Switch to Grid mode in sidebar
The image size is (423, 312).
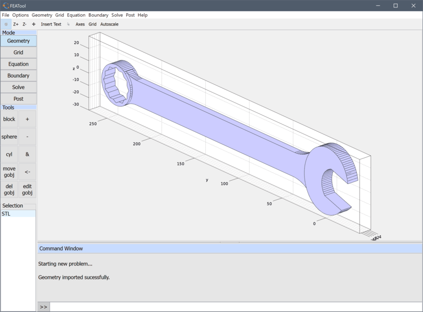coord(19,52)
